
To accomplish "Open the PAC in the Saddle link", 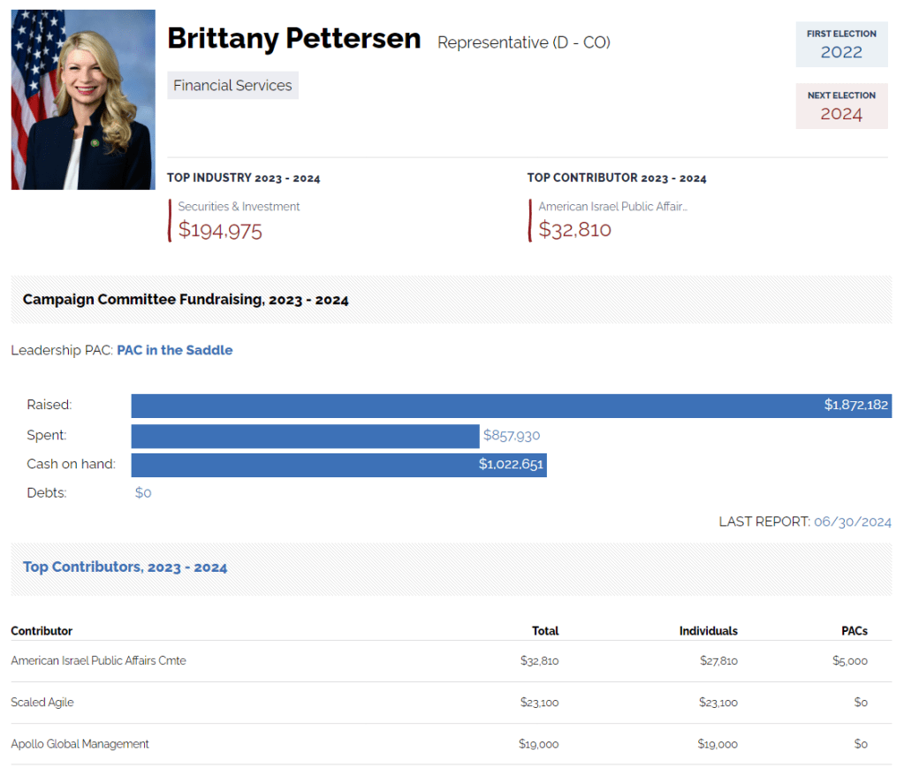I will click(x=175, y=350).
